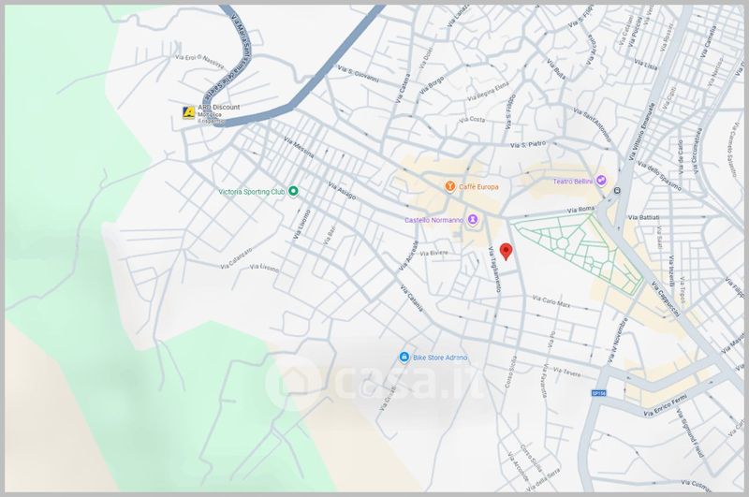Open the Bike Store Adrano shop icon
Viewport: 749px width, 497px height.
(x=404, y=358)
